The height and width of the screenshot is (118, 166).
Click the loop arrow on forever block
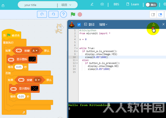coord(23,112)
